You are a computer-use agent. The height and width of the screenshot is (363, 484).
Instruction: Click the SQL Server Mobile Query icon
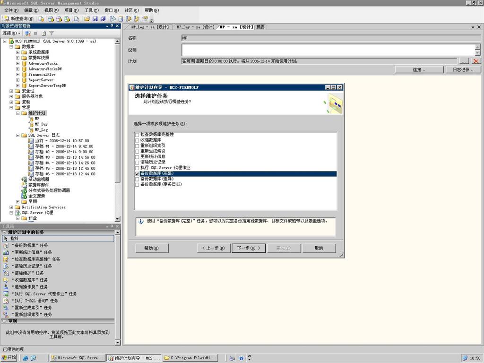(x=76, y=19)
